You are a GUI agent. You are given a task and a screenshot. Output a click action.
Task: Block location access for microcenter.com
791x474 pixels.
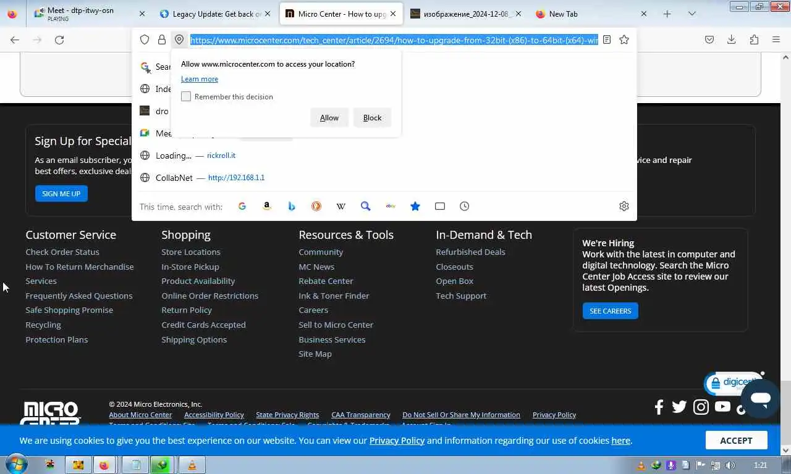372,118
